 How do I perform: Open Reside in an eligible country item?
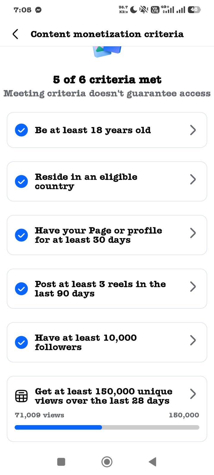click(x=107, y=181)
